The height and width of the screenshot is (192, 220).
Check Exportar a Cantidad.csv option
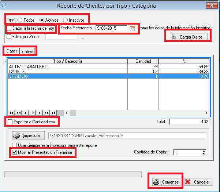tap(10, 122)
